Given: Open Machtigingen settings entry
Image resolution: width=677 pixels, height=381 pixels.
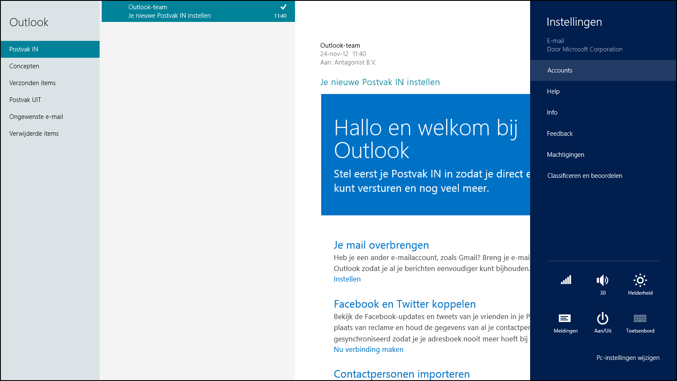Looking at the screenshot, I should 604,155.
